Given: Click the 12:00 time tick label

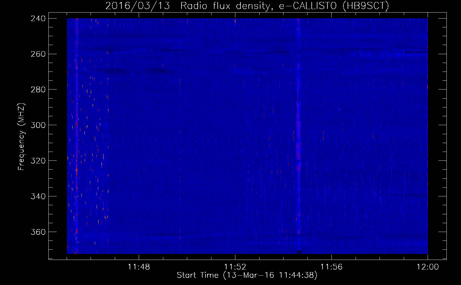Looking at the screenshot, I should (x=428, y=267).
